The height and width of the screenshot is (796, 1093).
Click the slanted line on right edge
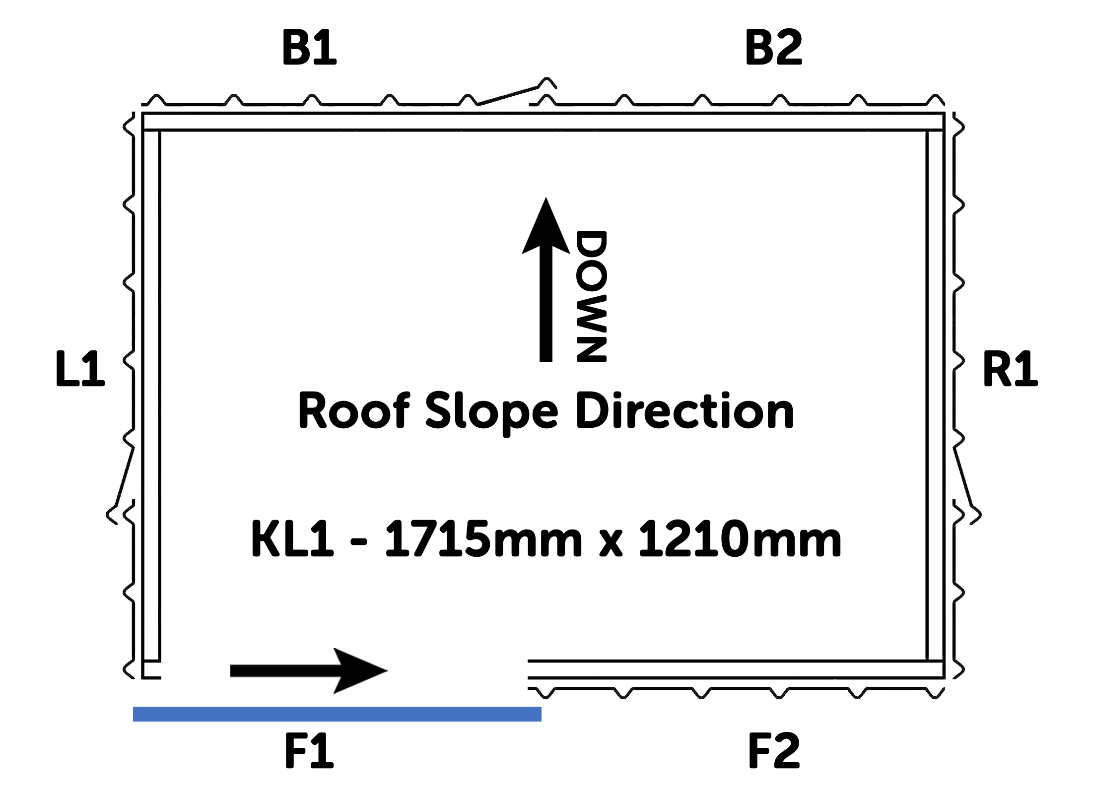click(963, 475)
